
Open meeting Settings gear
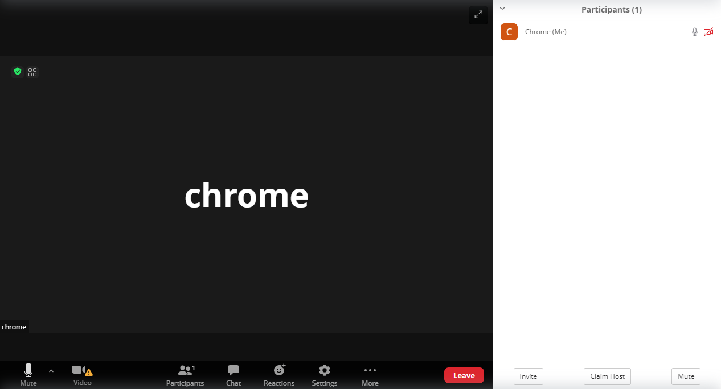(325, 375)
